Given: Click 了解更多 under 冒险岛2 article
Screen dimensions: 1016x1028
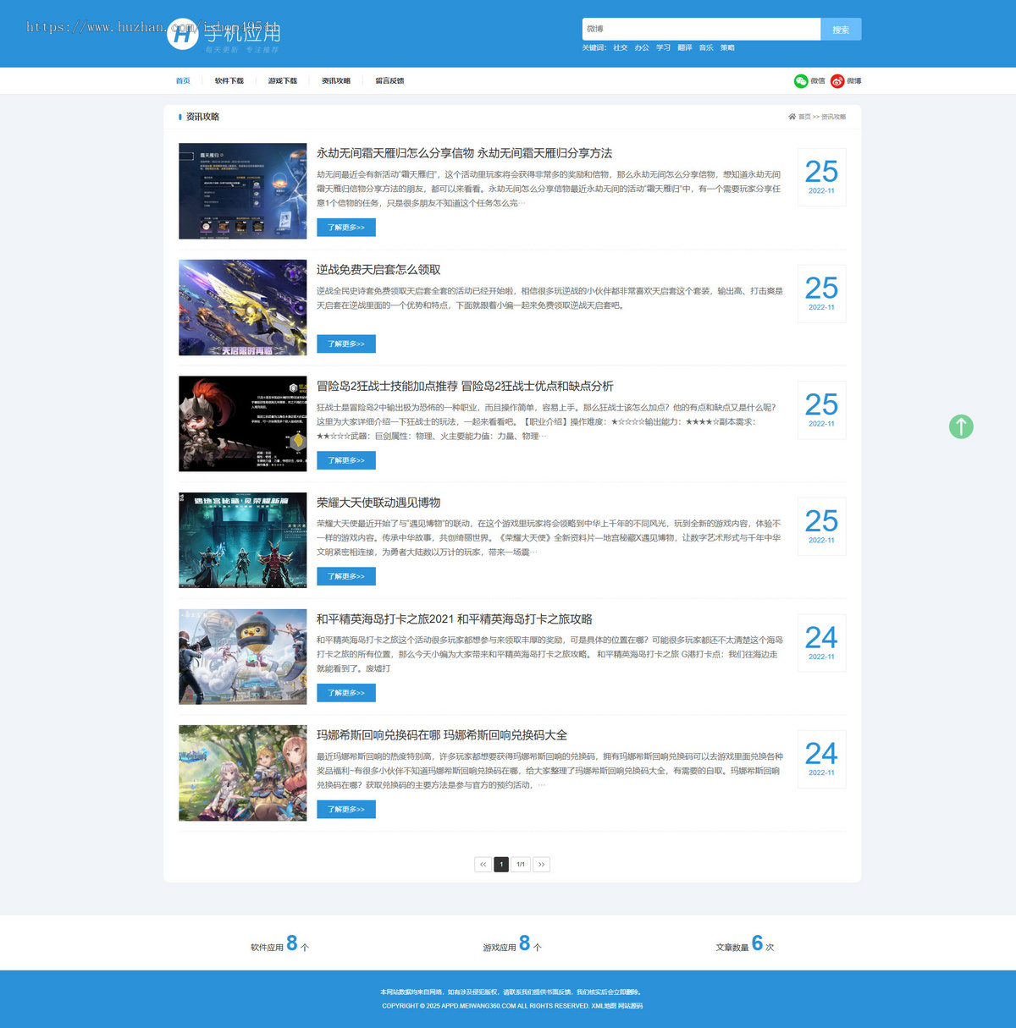Looking at the screenshot, I should (346, 460).
